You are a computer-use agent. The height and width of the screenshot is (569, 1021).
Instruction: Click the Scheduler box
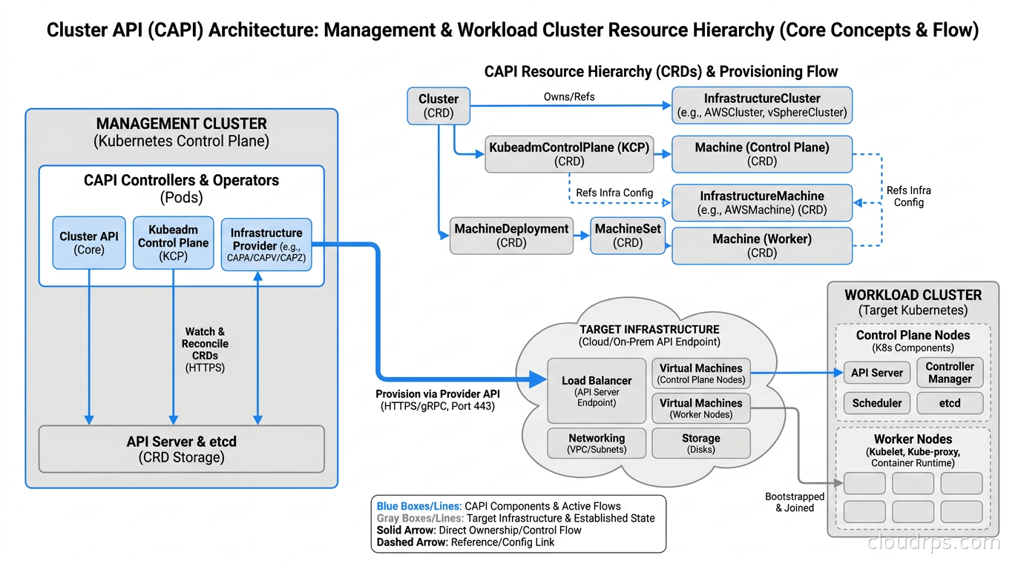(876, 403)
